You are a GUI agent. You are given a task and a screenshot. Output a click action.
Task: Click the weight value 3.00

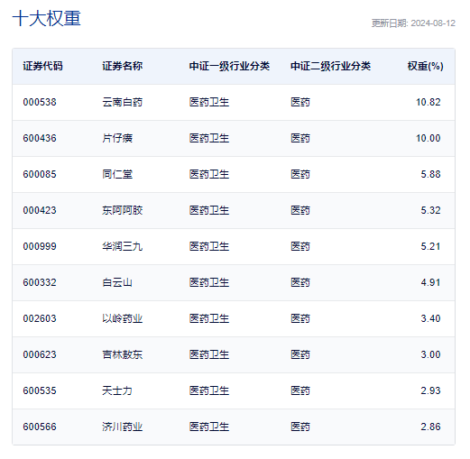tap(430, 354)
